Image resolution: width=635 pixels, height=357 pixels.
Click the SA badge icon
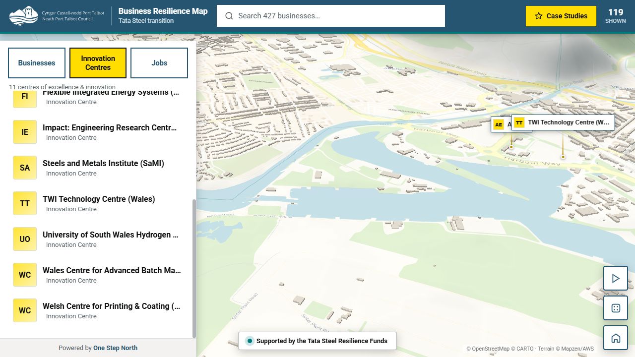[x=25, y=168]
